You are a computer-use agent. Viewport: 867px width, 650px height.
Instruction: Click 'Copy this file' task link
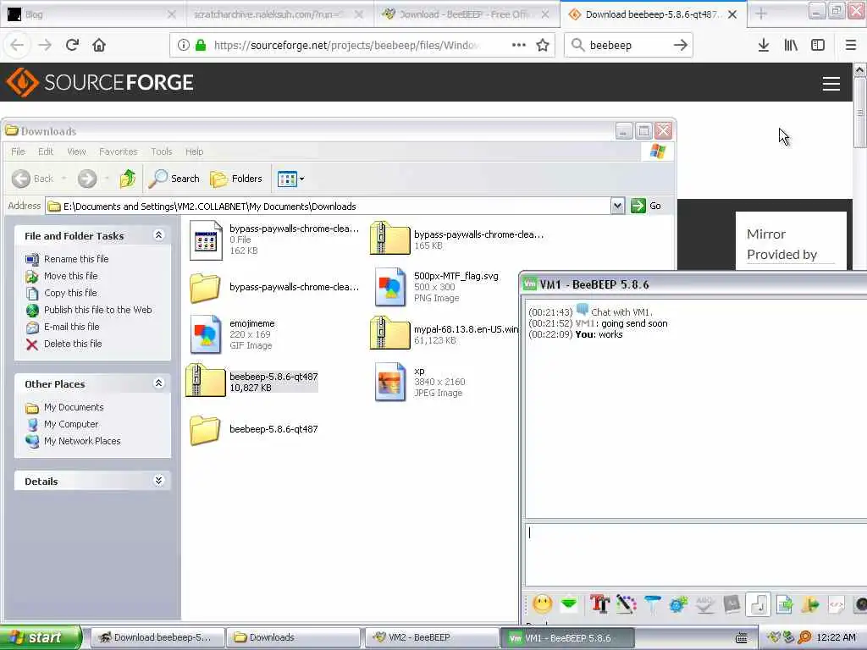point(70,293)
